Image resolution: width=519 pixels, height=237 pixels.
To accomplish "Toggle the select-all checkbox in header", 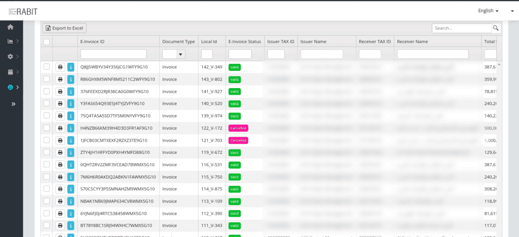I will [47, 42].
